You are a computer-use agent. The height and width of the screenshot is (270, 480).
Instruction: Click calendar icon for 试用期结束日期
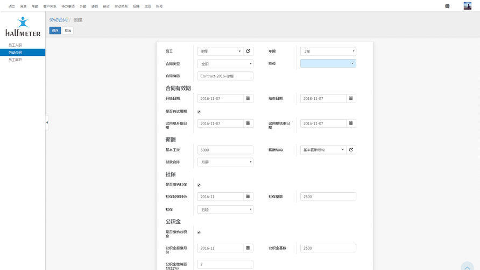[x=351, y=123]
